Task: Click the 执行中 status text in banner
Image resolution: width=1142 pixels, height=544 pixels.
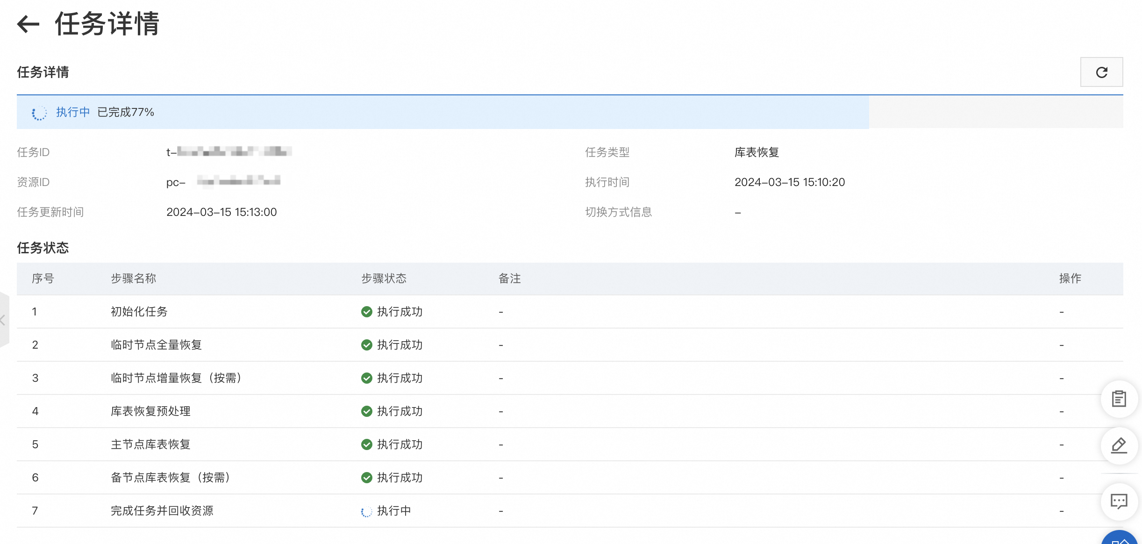Action: (x=73, y=112)
